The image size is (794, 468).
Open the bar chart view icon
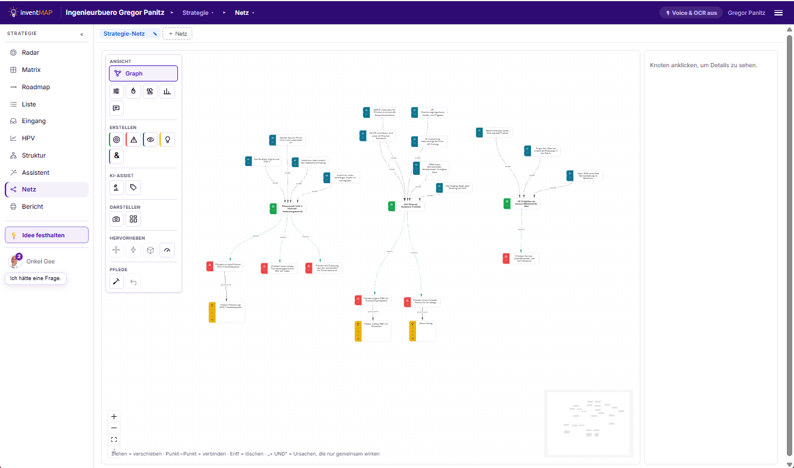pyautogui.click(x=167, y=91)
